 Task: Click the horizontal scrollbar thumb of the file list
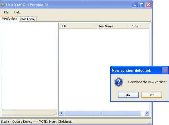tap(102, 113)
